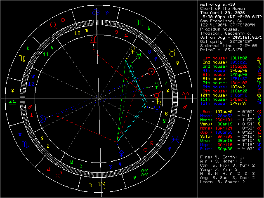Select the yellow Capricorn glyph on the wheel rim
The width and height of the screenshot is (264, 198).
102,185
